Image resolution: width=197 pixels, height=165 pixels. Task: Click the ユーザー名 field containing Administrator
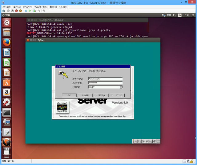coord(105,79)
